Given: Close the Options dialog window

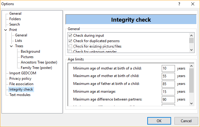Looking at the screenshot, I should 193,4.
